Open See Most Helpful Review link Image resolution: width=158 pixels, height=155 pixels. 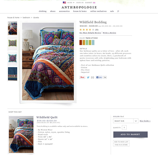[x=90, y=33]
